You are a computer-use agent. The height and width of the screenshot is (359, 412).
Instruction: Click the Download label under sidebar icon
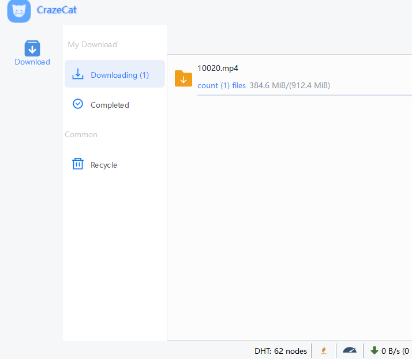32,62
